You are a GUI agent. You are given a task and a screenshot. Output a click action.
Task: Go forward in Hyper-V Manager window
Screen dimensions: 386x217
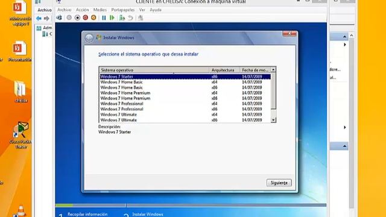(46, 19)
